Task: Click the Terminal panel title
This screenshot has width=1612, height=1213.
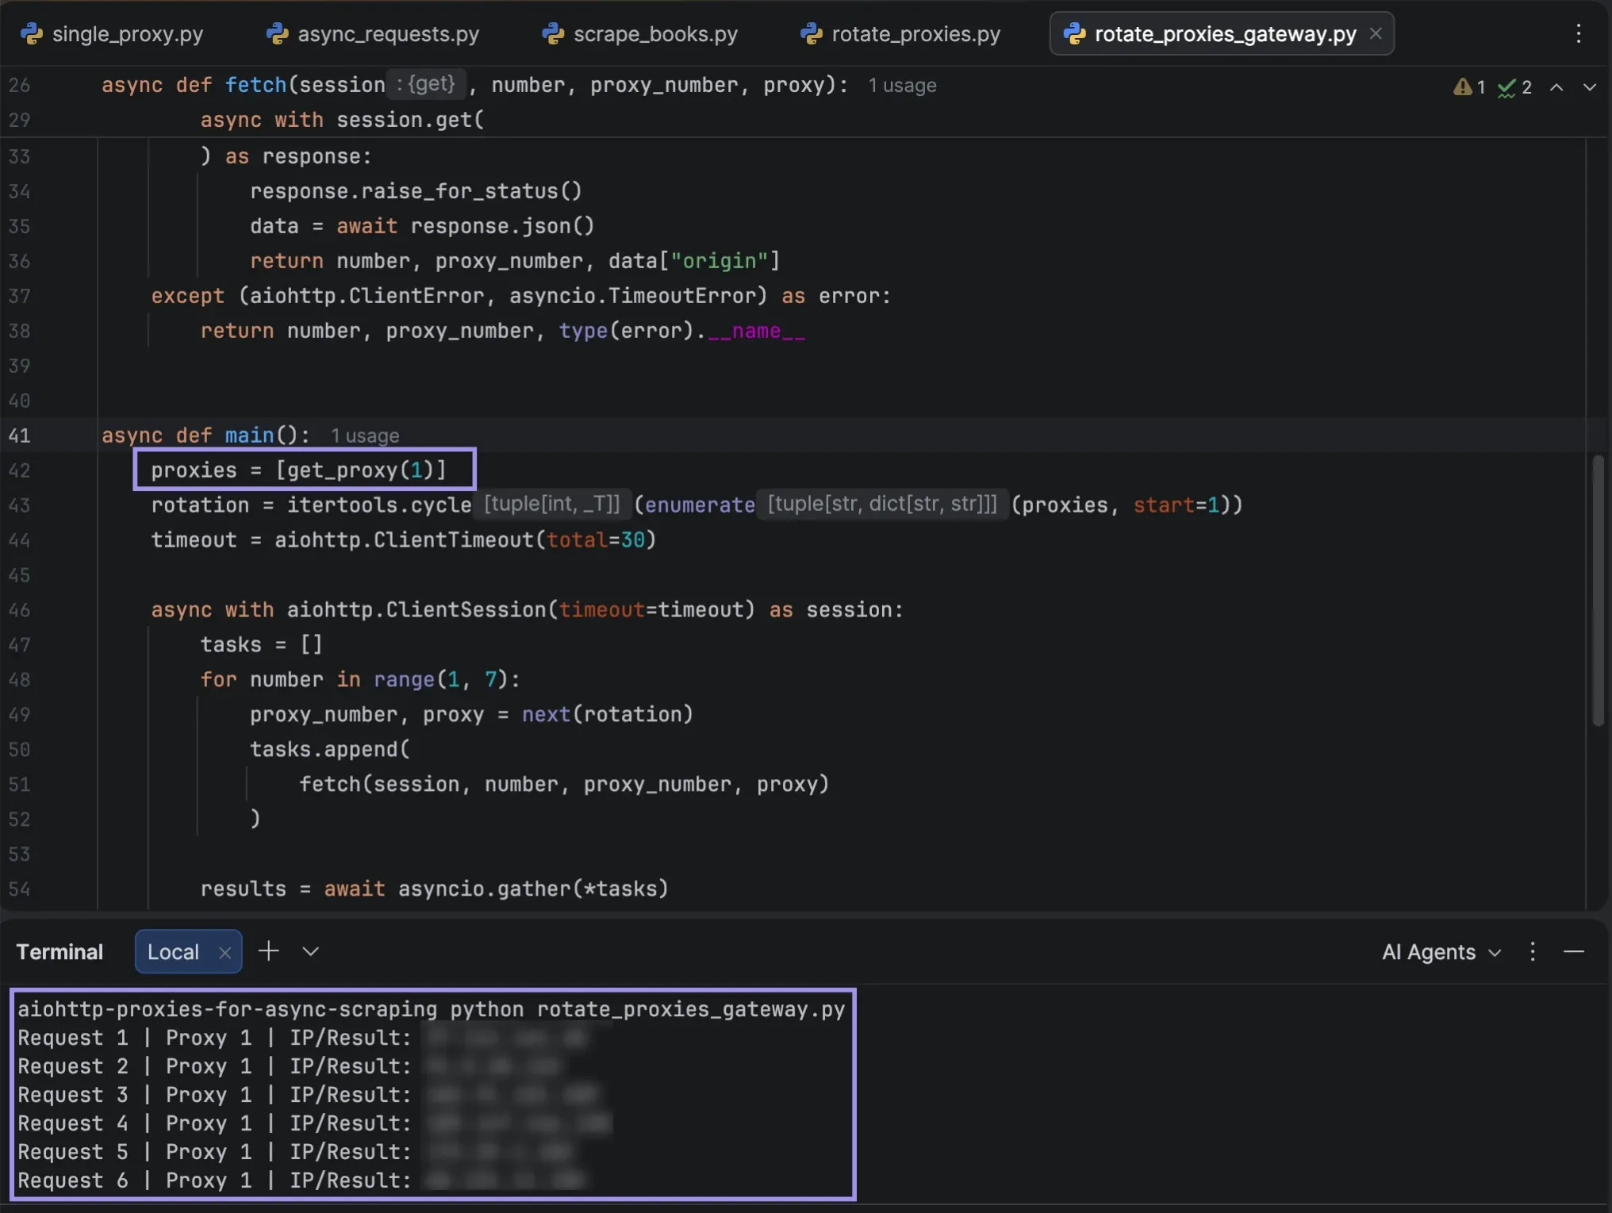Action: [59, 952]
